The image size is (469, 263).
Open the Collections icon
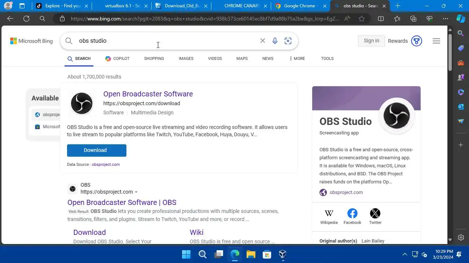click(413, 19)
